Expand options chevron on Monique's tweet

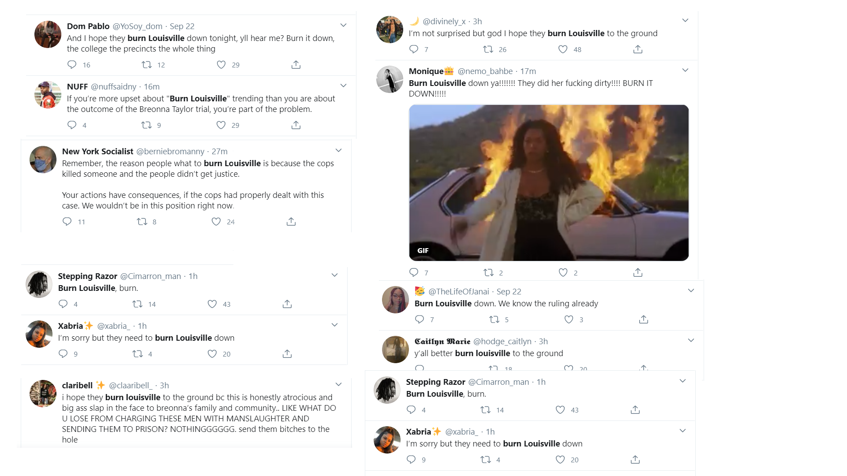click(x=685, y=70)
